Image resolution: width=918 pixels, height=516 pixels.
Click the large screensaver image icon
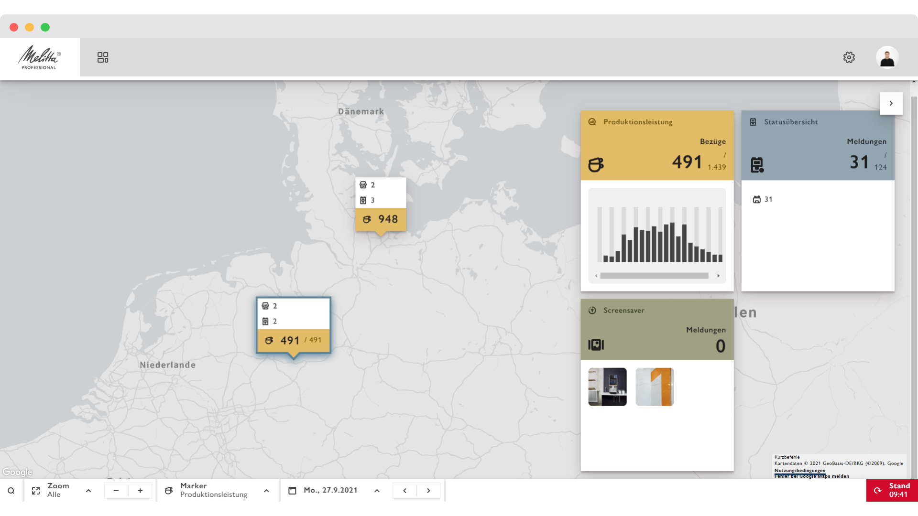tap(596, 344)
